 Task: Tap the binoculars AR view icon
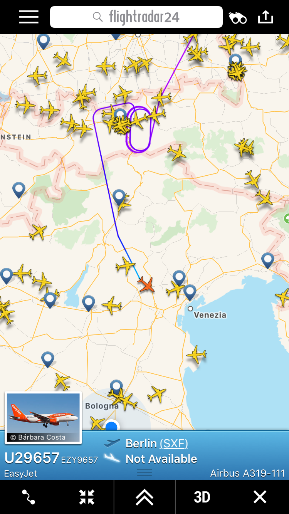tap(237, 18)
